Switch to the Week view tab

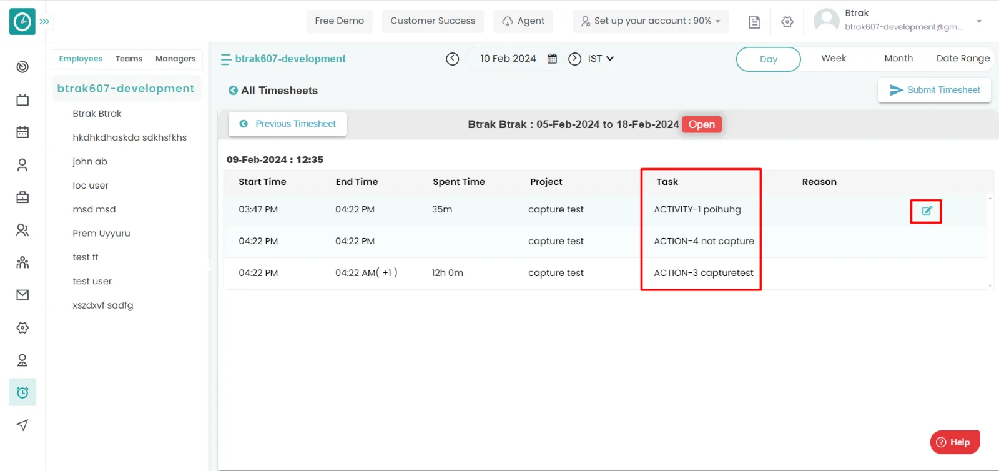[833, 59]
